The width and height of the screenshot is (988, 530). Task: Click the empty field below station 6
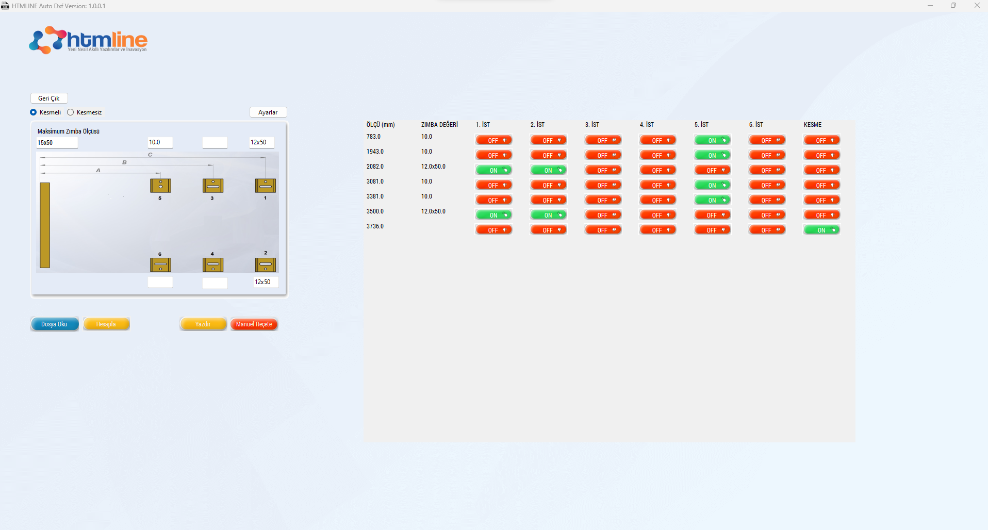tap(160, 282)
